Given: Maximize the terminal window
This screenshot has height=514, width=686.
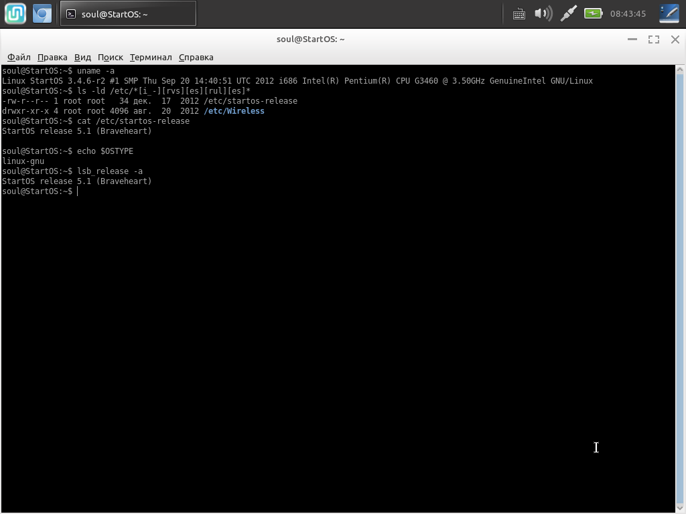Looking at the screenshot, I should point(654,39).
